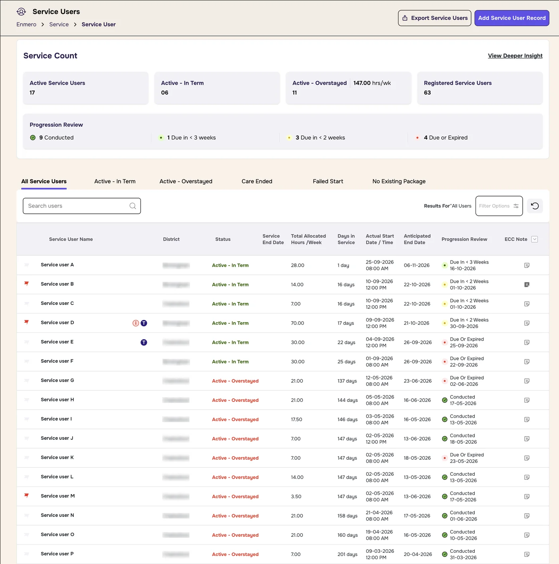Toggle the red flag on Service user D
Viewport: 559px width, 564px height.
tap(26, 322)
